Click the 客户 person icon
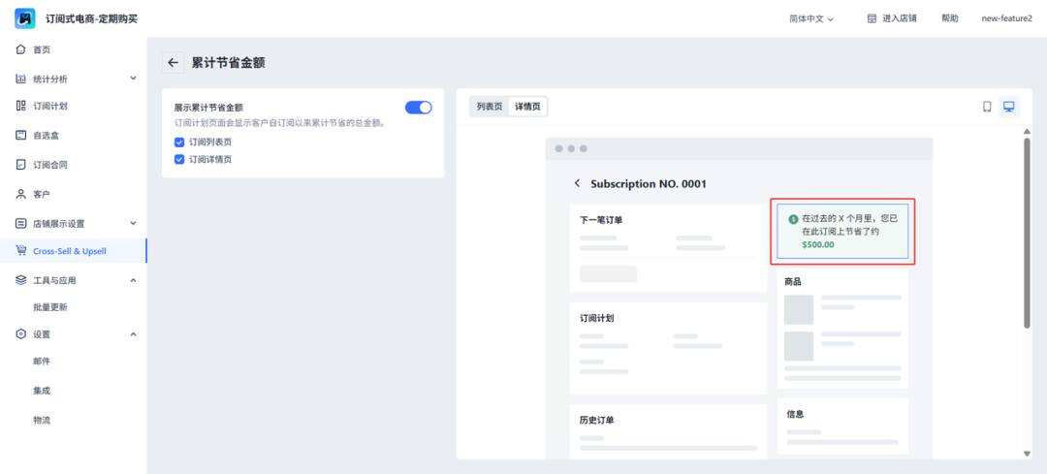The width and height of the screenshot is (1047, 474). pos(21,194)
